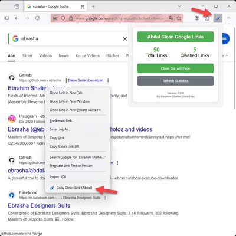Choose 'Open Link in New Window' from context menu
The height and width of the screenshot is (236, 236).
point(78,101)
